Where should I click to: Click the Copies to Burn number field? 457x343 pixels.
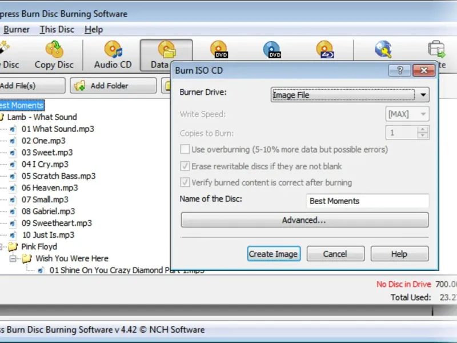coord(402,133)
